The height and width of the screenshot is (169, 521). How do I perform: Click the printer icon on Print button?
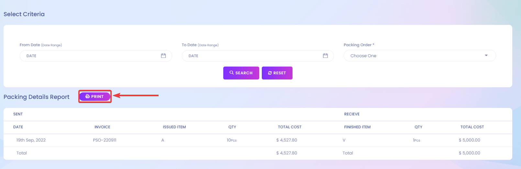coord(87,96)
